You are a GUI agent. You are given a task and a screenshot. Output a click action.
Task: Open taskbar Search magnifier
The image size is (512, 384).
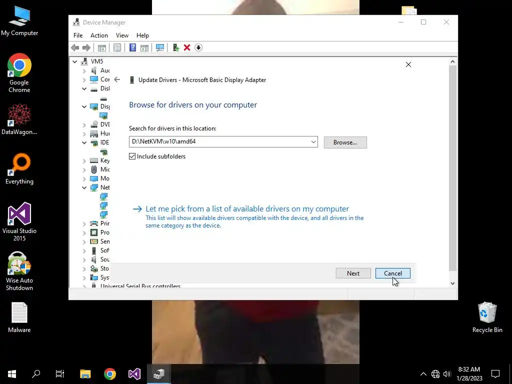[36, 374]
